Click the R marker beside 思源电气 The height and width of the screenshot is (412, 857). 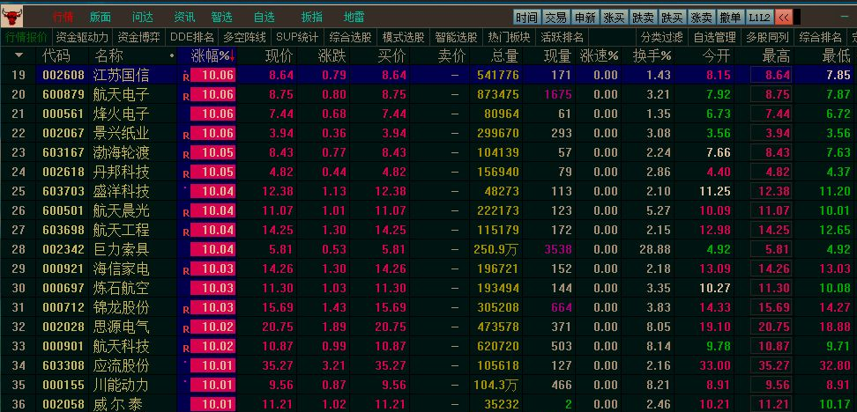pyautogui.click(x=186, y=329)
